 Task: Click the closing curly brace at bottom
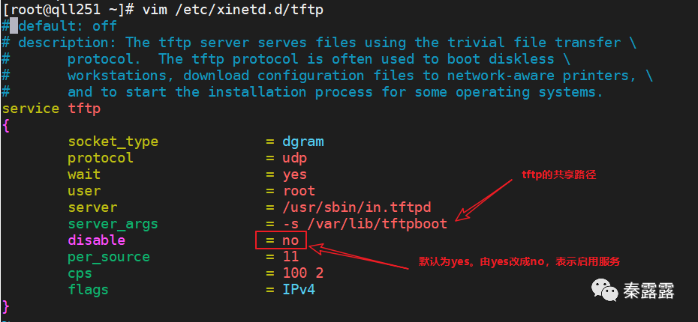pyautogui.click(x=6, y=306)
